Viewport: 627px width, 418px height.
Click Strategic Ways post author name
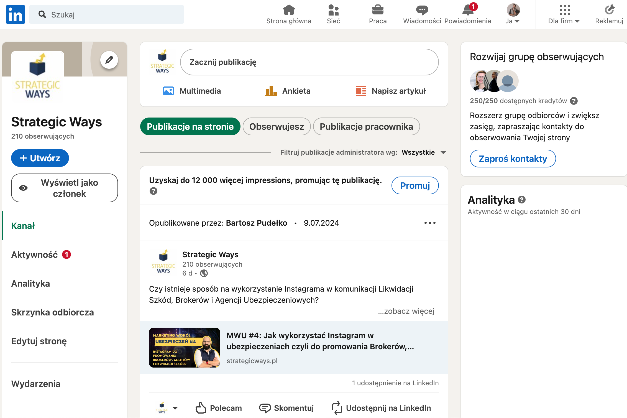(x=210, y=254)
